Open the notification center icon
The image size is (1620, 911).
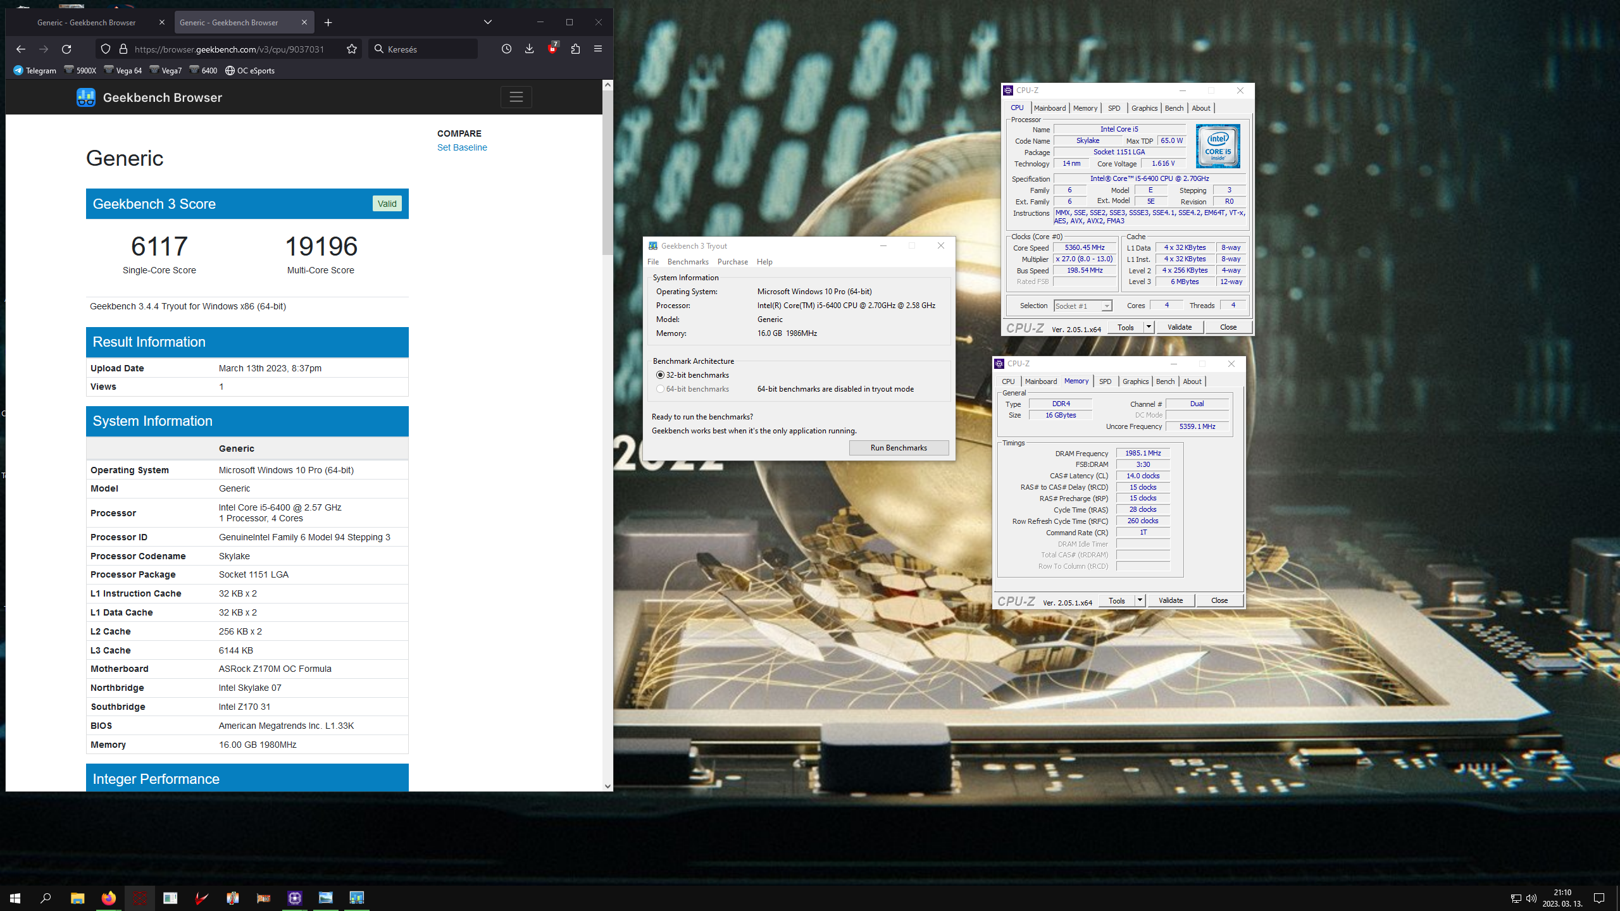point(1599,898)
